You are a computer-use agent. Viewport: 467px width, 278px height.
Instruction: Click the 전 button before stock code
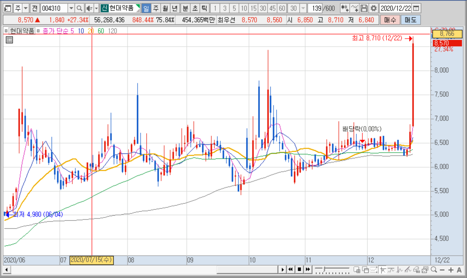tap(35, 8)
